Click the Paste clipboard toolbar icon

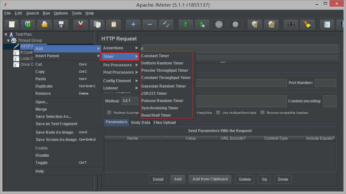coord(114,24)
